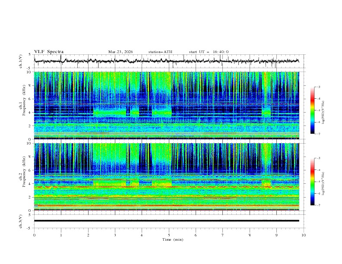
Task: Click time axis tick label "1"
Action: (x=61, y=235)
